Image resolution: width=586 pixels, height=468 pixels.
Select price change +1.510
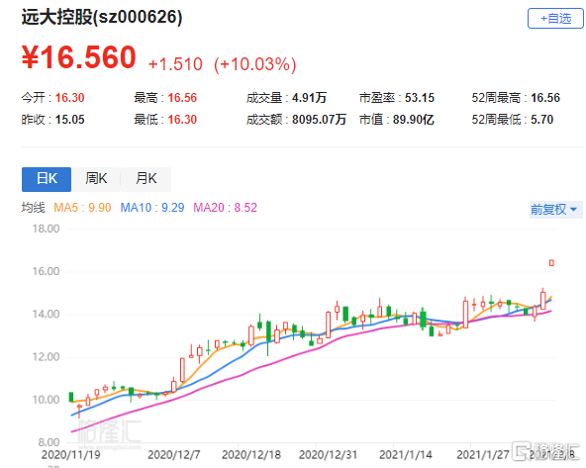175,64
